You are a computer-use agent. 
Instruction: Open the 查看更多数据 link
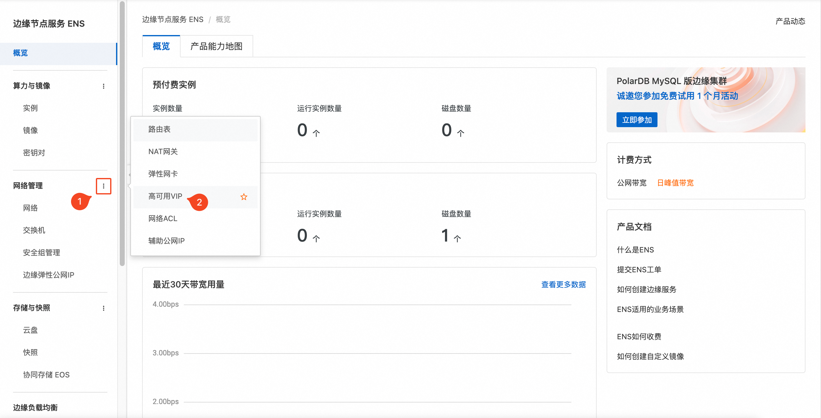(563, 284)
